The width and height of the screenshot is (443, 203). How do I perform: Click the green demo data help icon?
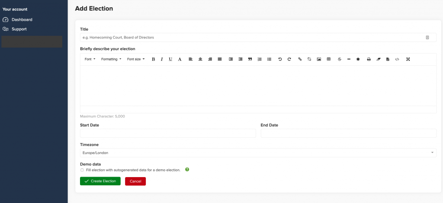(x=187, y=170)
